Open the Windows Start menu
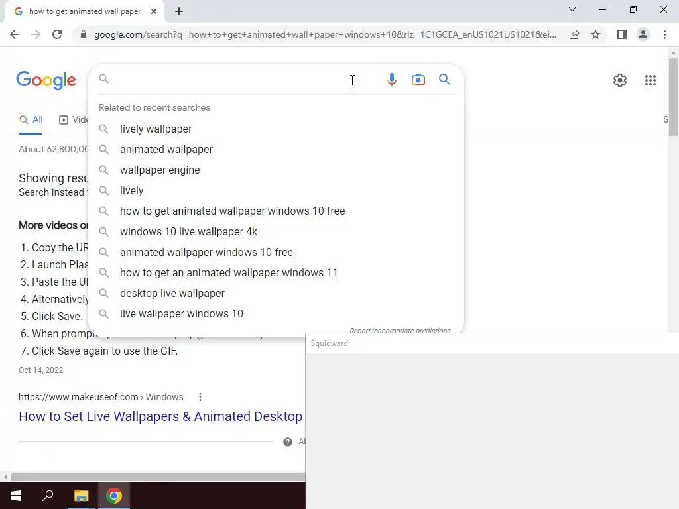The height and width of the screenshot is (509, 679). point(16,496)
